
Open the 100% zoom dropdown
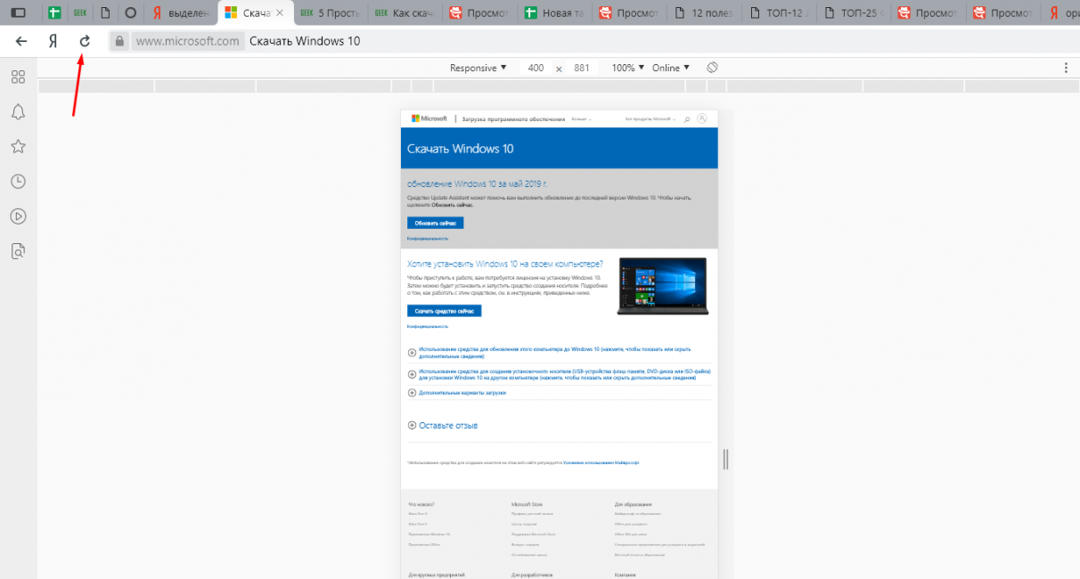627,68
